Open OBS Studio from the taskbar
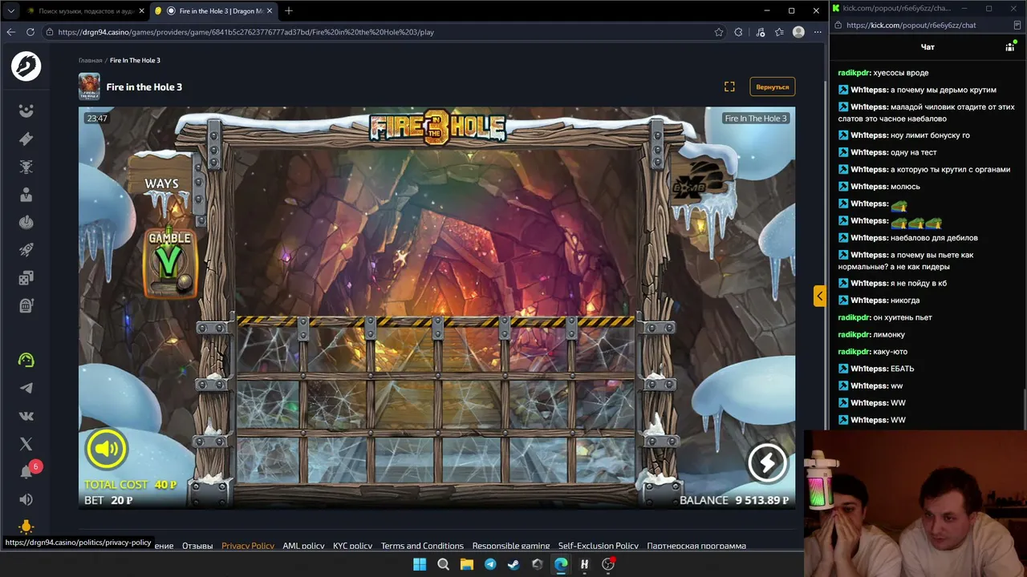1027x577 pixels. click(x=608, y=564)
